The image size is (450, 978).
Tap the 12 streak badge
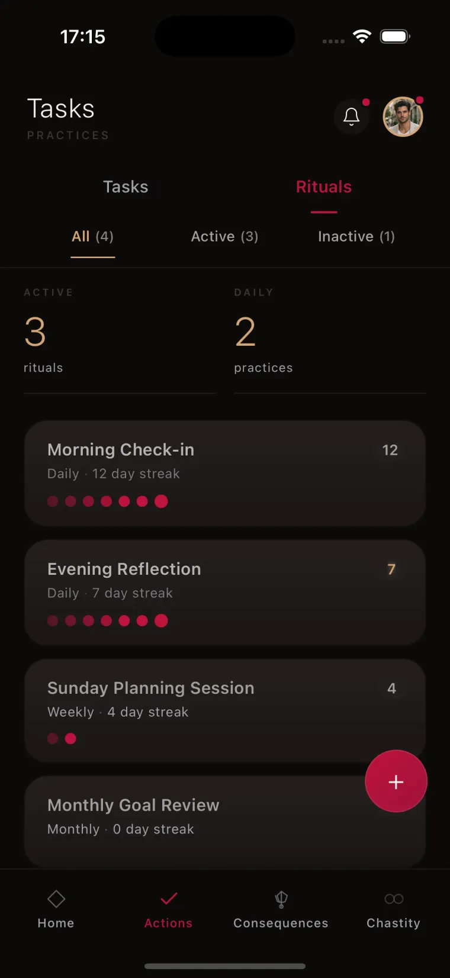click(390, 451)
